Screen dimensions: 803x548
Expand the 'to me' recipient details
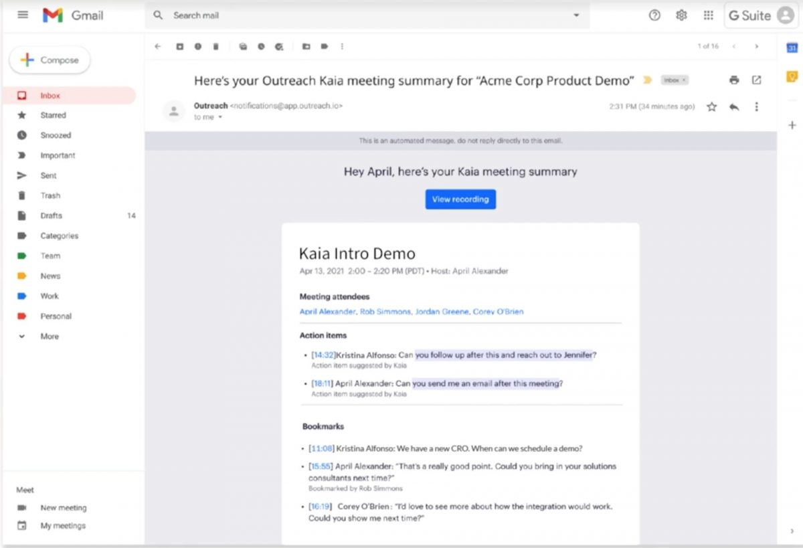coord(219,118)
